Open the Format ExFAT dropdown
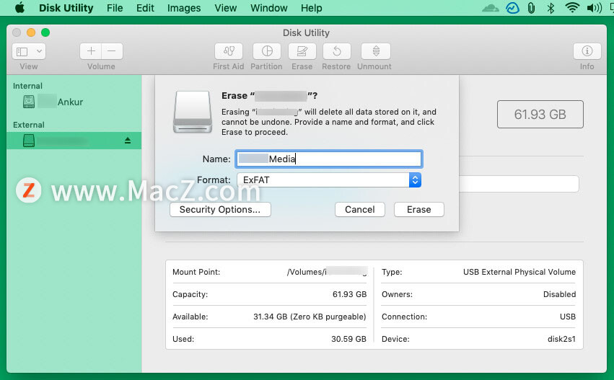This screenshot has height=380, width=614. 329,180
